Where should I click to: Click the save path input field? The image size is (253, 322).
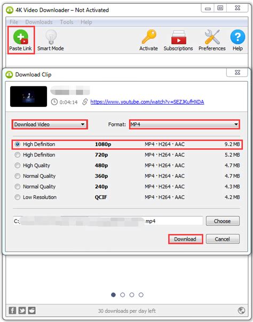click(x=108, y=221)
